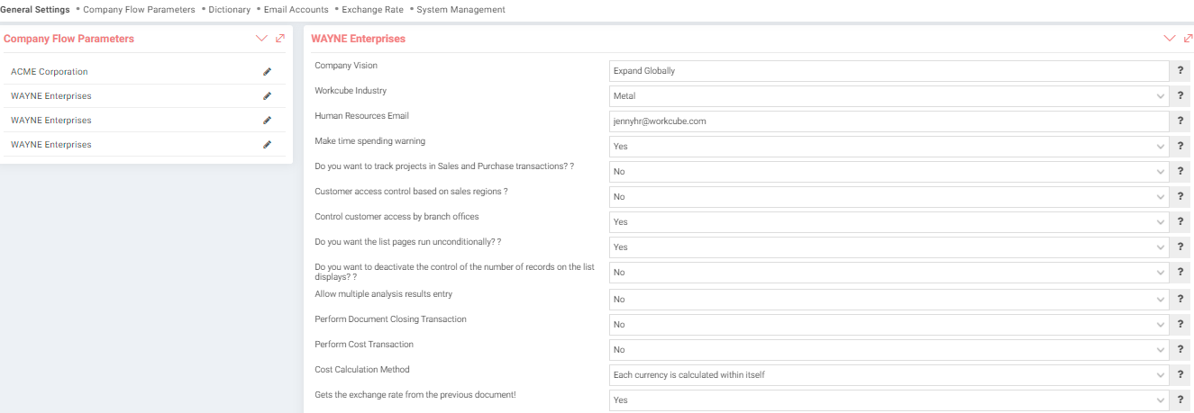This screenshot has width=1194, height=413.
Task: Open the Workcube Industry dropdown showing Metal
Action: pos(889,96)
